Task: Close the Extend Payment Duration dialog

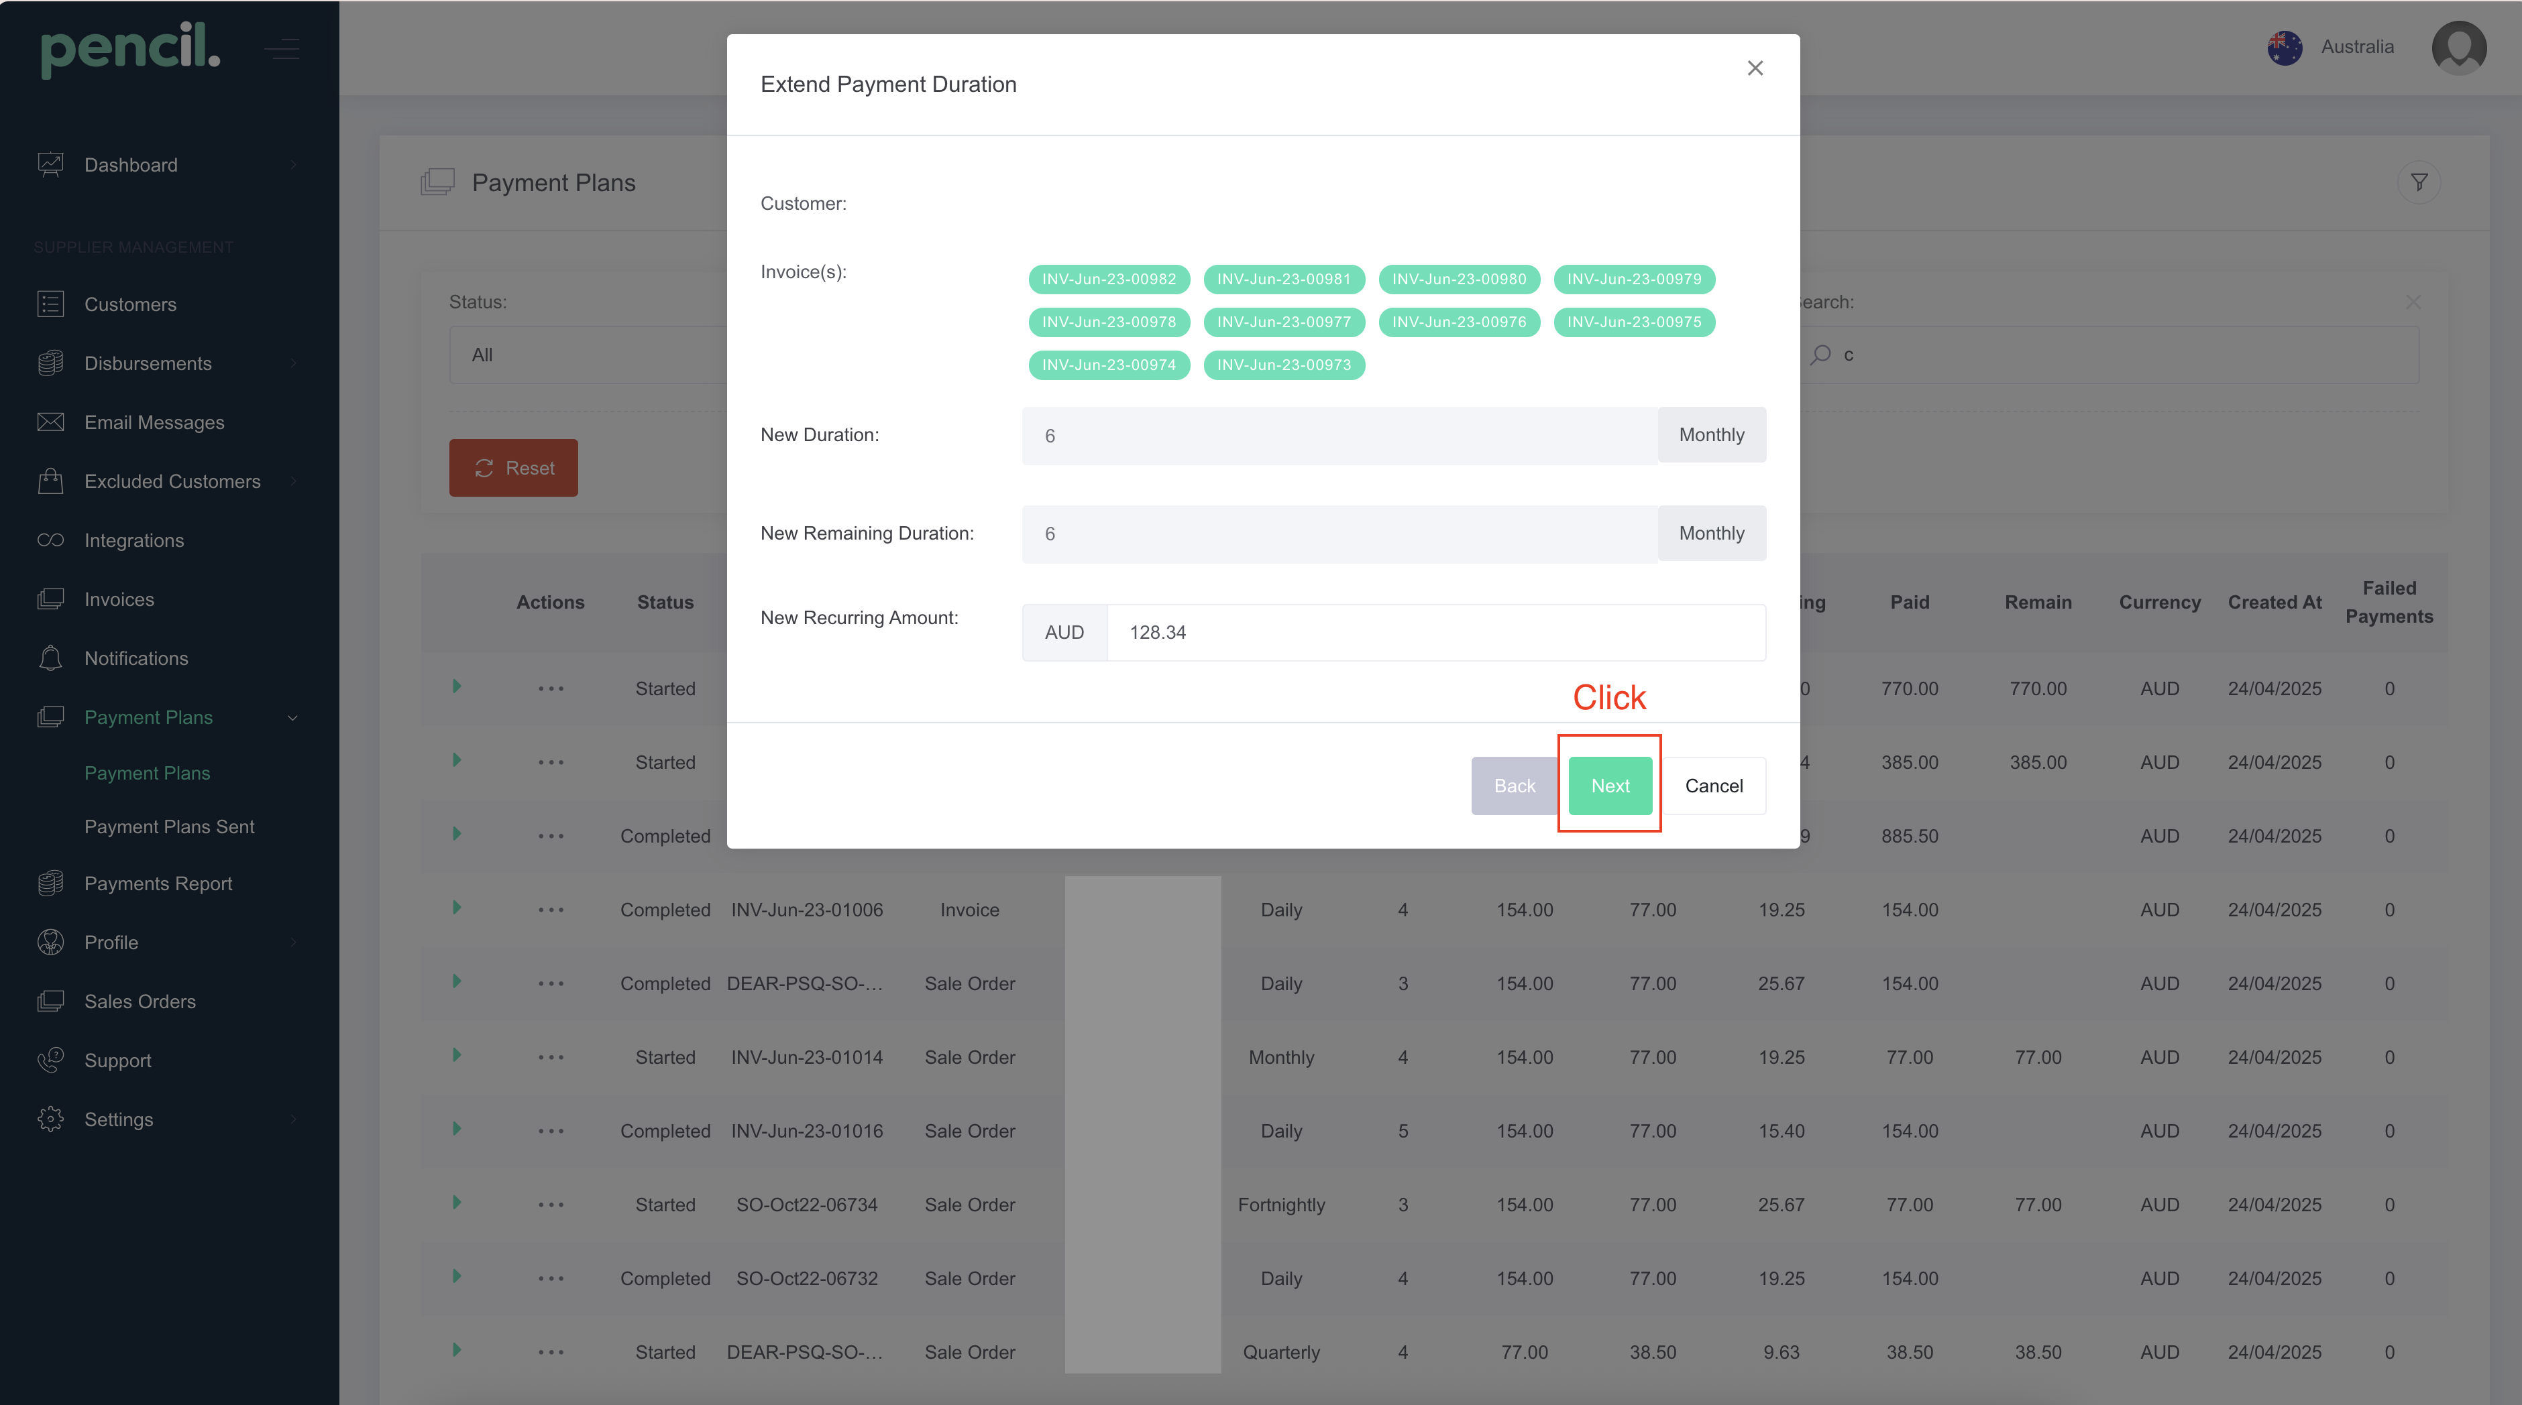Action: (1755, 68)
